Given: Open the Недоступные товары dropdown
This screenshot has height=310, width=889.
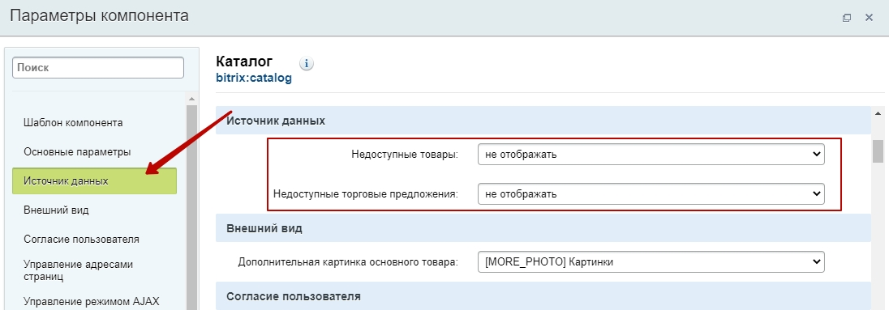Looking at the screenshot, I should (x=651, y=154).
